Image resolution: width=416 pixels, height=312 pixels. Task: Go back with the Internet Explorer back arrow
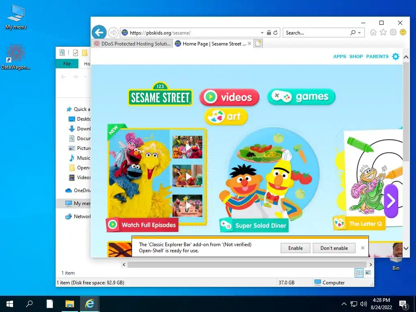99,32
